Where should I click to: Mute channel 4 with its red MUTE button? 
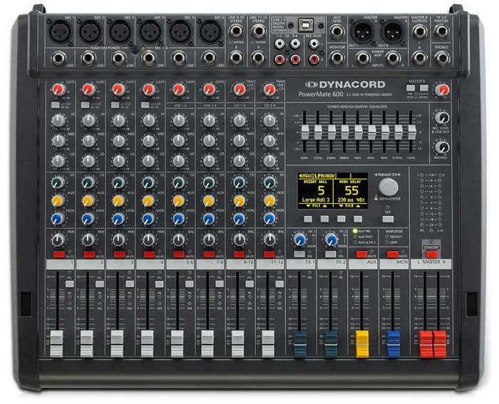coord(149,254)
